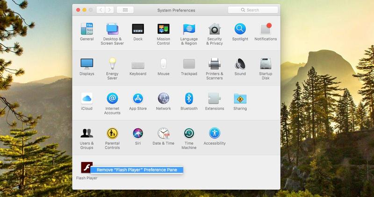Focus the Search field
This screenshot has width=374, height=197.
coord(253,10)
